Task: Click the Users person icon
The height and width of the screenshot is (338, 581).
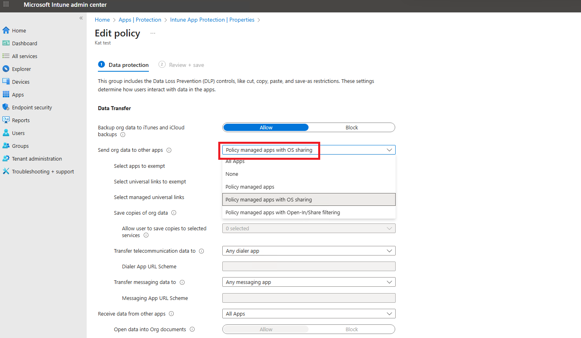Action: pyautogui.click(x=6, y=133)
